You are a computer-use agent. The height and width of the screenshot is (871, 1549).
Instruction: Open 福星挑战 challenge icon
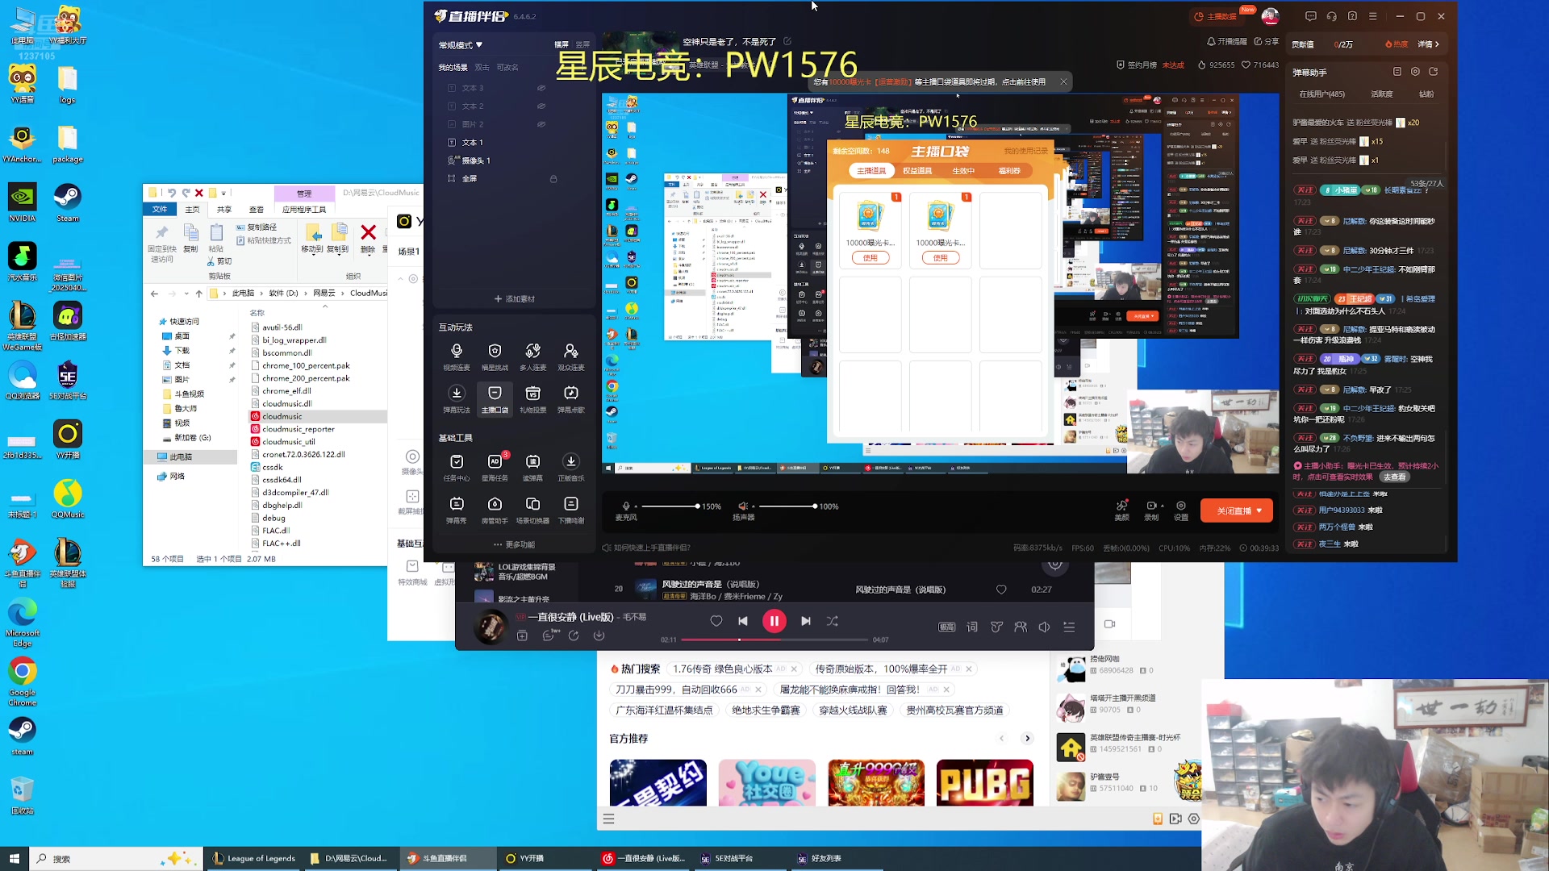click(495, 356)
